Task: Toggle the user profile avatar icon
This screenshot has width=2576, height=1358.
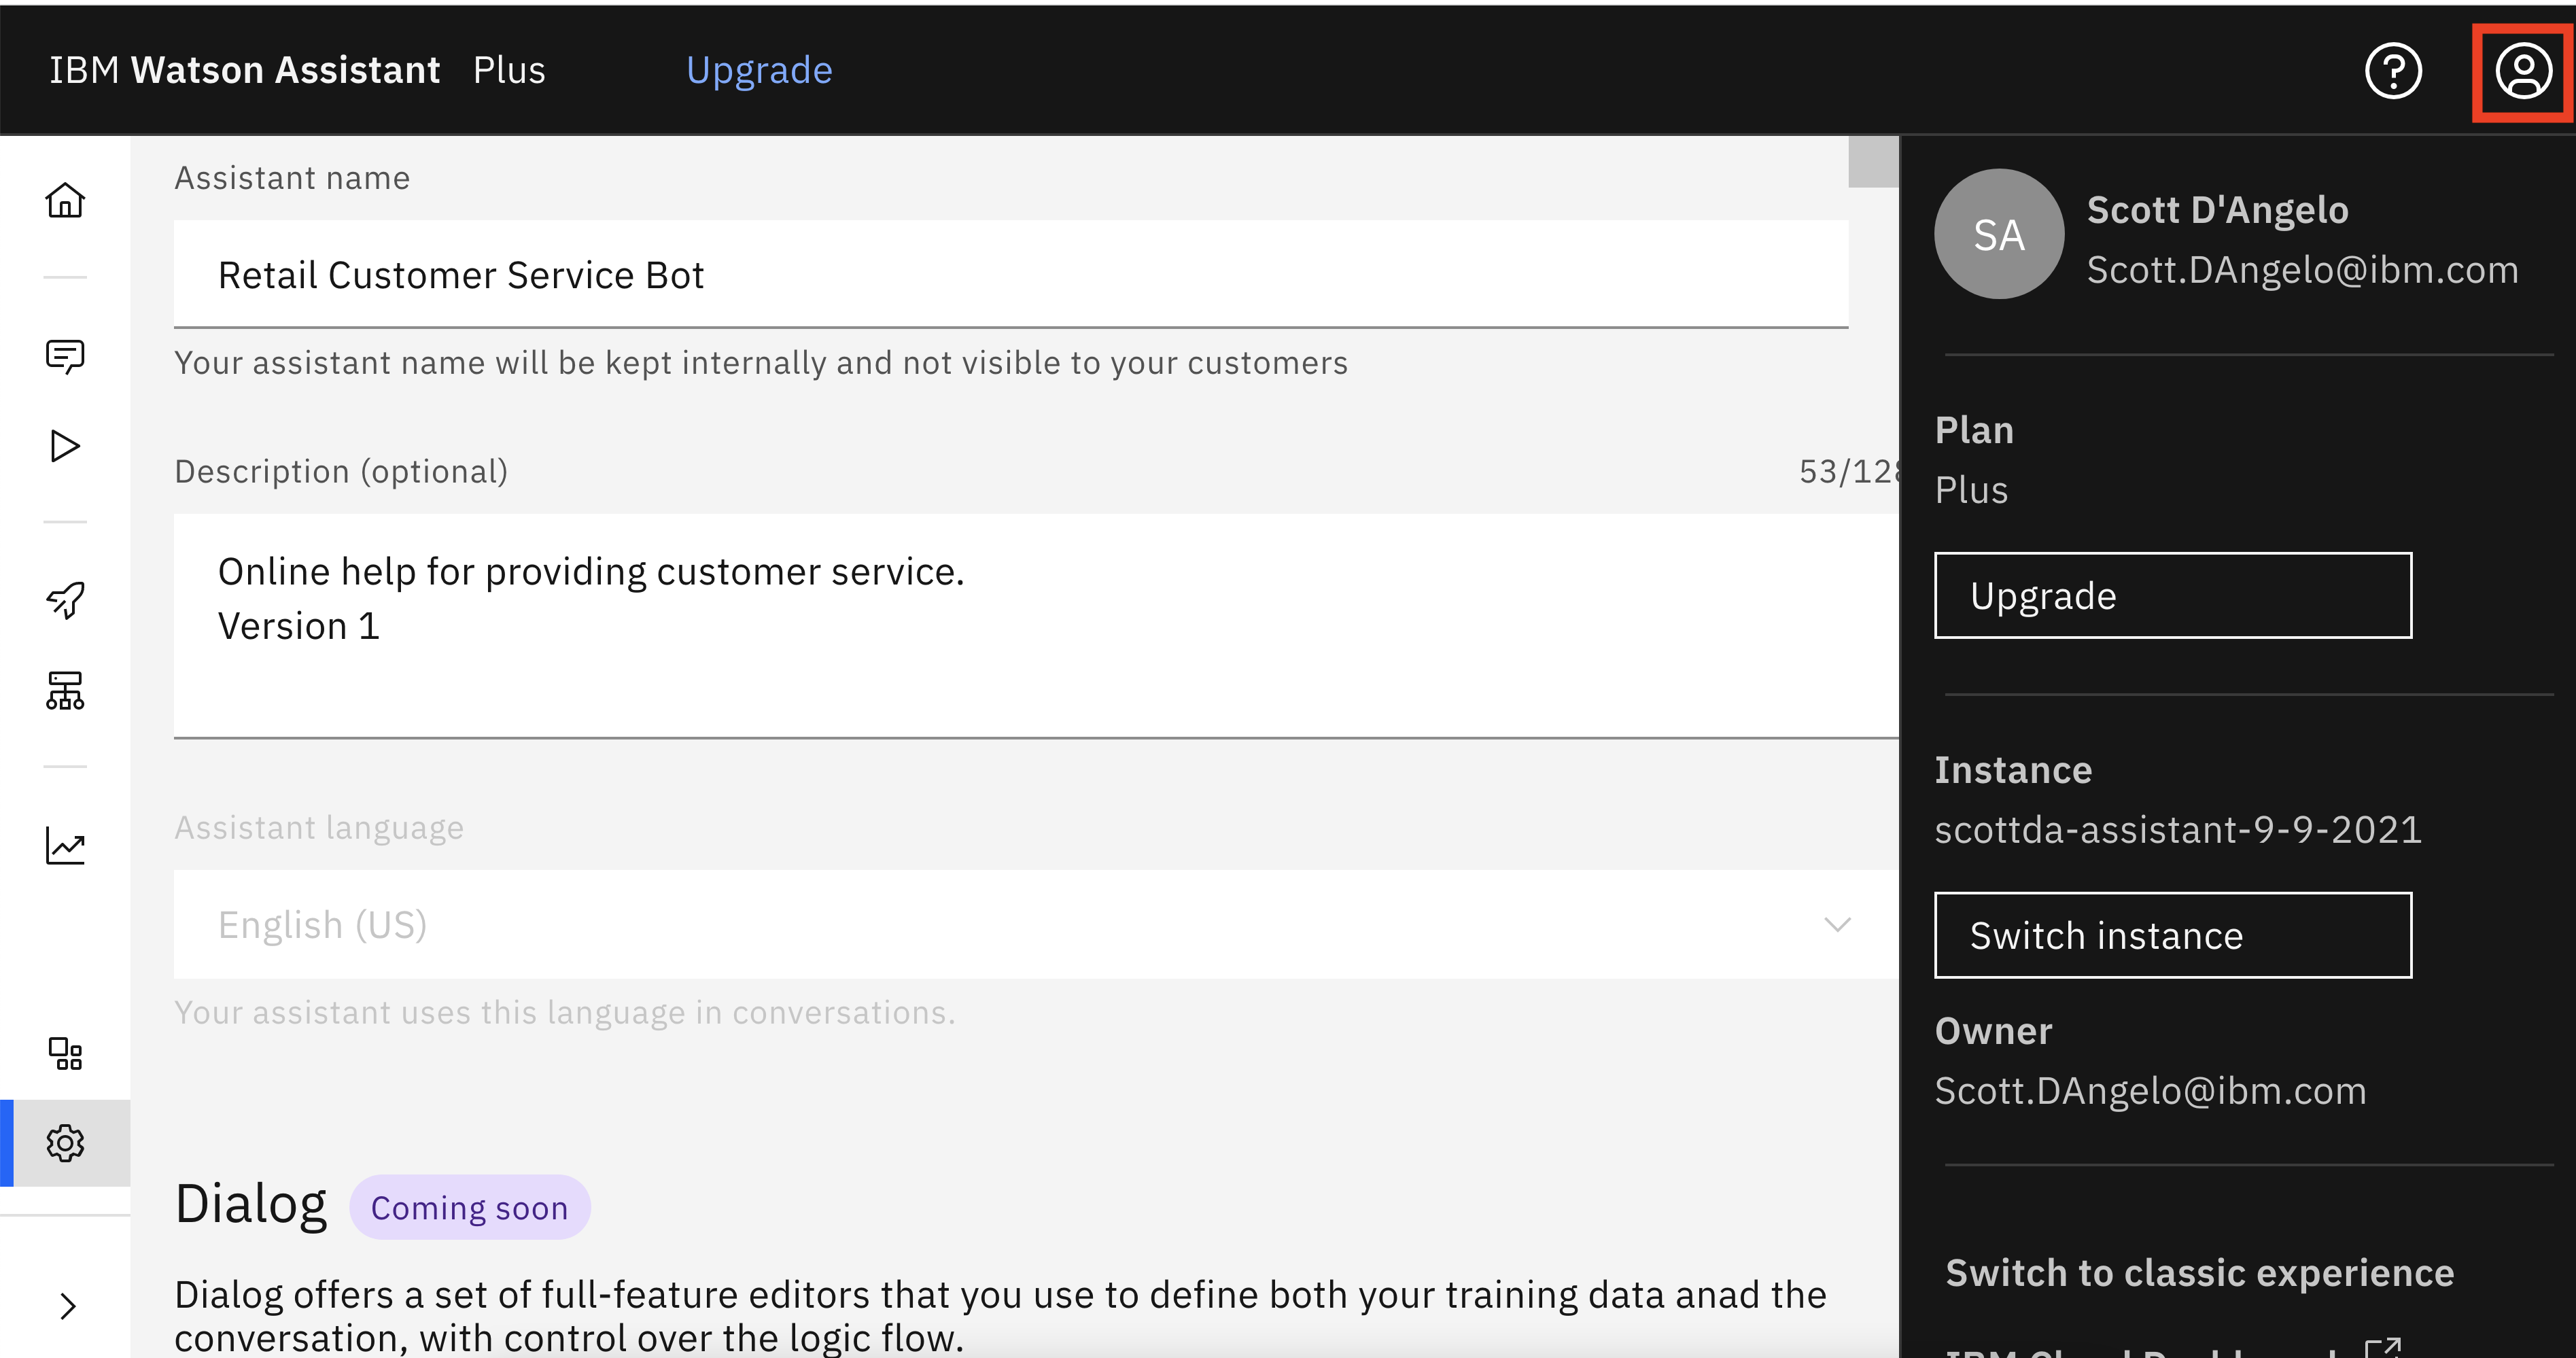Action: 2522,71
